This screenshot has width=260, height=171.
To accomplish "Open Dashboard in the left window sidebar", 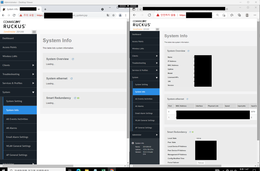I will coord(8,38).
